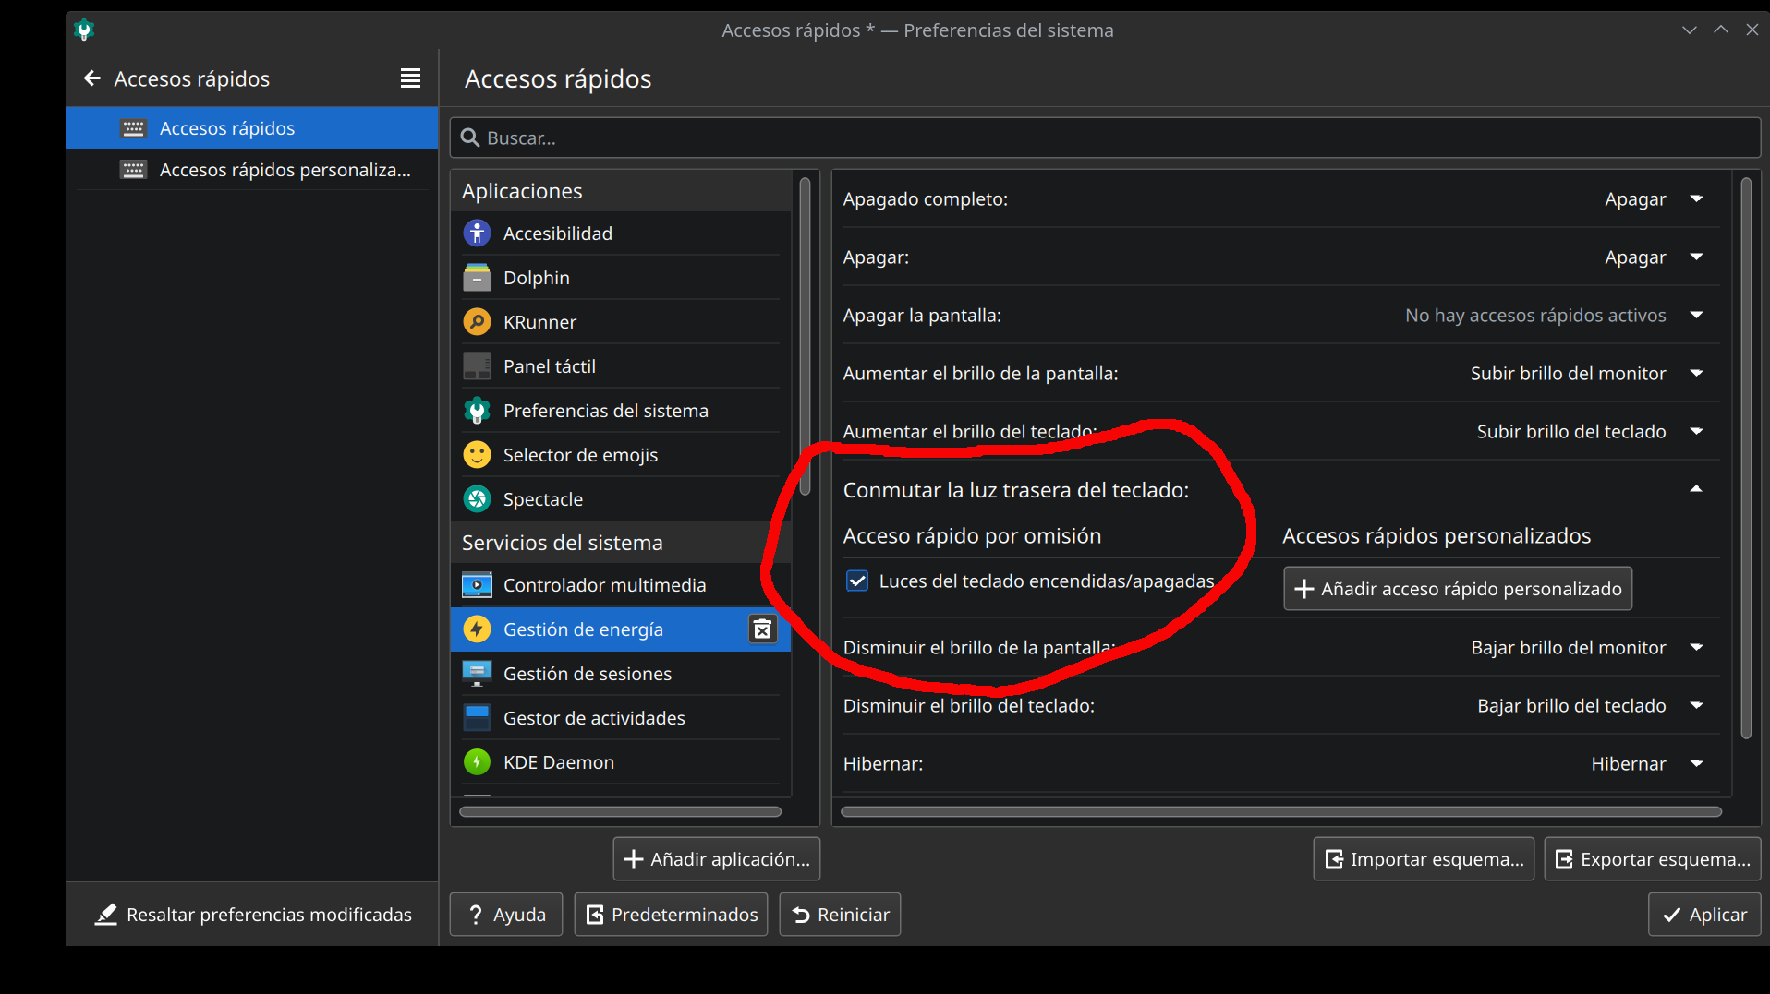Expand the Hibernar shortcut row
This screenshot has height=994, width=1770.
(1696, 764)
